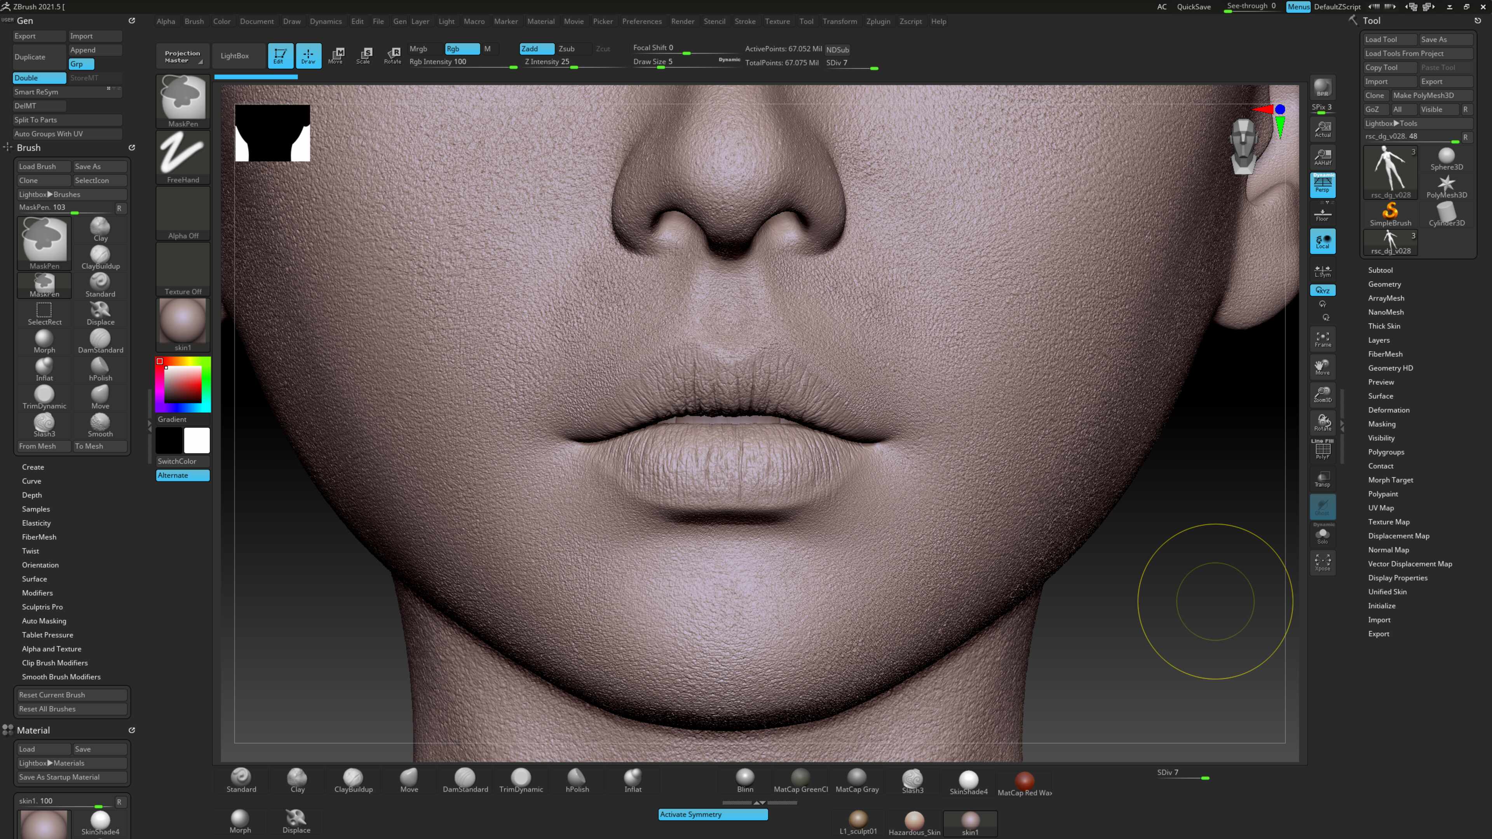
Task: Open the FreeHand stroke selector
Action: [x=183, y=157]
